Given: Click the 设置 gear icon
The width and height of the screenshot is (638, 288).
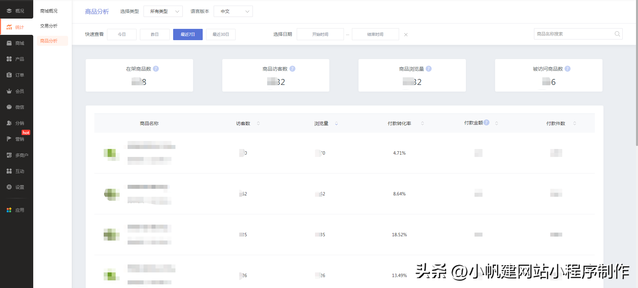Looking at the screenshot, I should click(9, 187).
